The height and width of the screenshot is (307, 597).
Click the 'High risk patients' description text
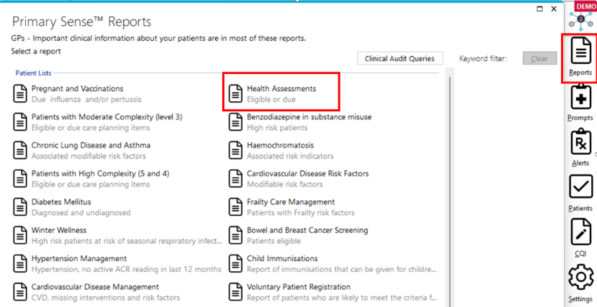(x=277, y=128)
